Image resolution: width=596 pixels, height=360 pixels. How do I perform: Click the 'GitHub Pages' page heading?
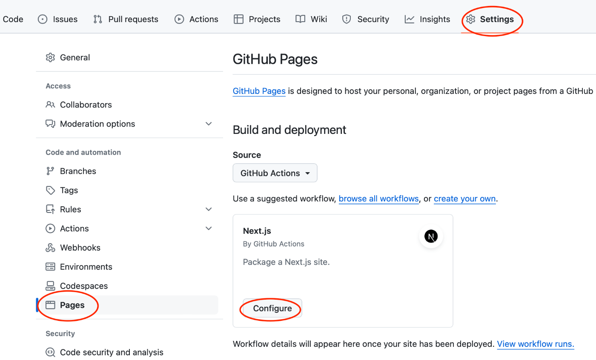click(275, 59)
